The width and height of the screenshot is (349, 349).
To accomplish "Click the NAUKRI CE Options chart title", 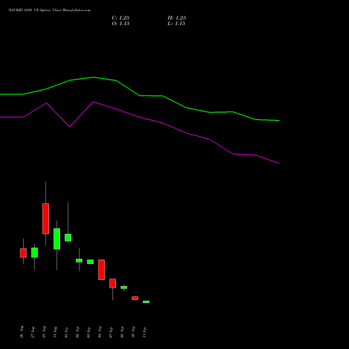I will point(50,10).
